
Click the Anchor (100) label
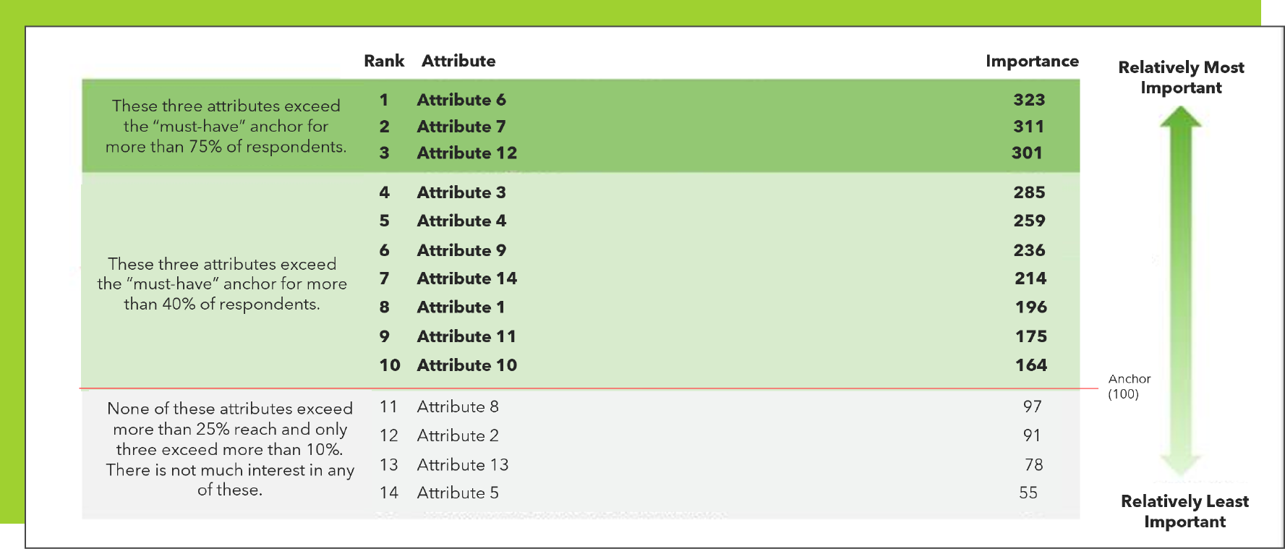(x=1128, y=386)
